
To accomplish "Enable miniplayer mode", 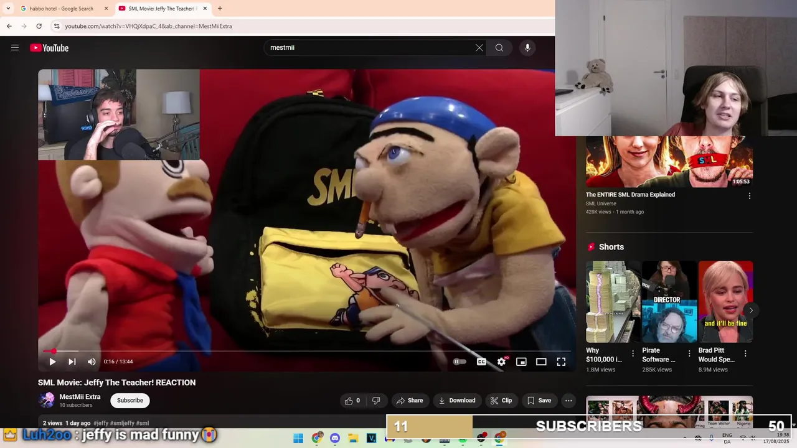I will click(521, 362).
